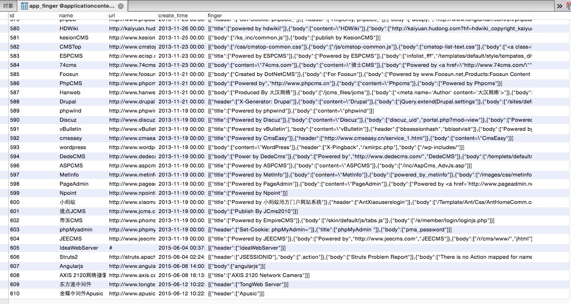Select the create_time cell '2013-11-26 00:00:'
571x304 pixels.
point(182,28)
